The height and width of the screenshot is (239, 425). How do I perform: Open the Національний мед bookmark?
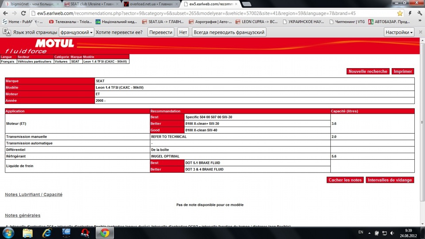click(116, 22)
